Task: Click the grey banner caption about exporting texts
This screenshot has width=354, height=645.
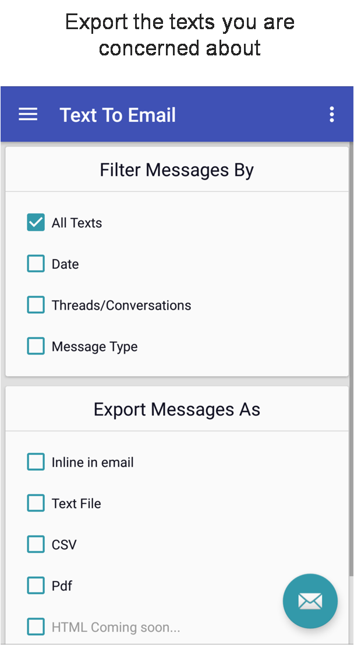Action: [x=179, y=35]
